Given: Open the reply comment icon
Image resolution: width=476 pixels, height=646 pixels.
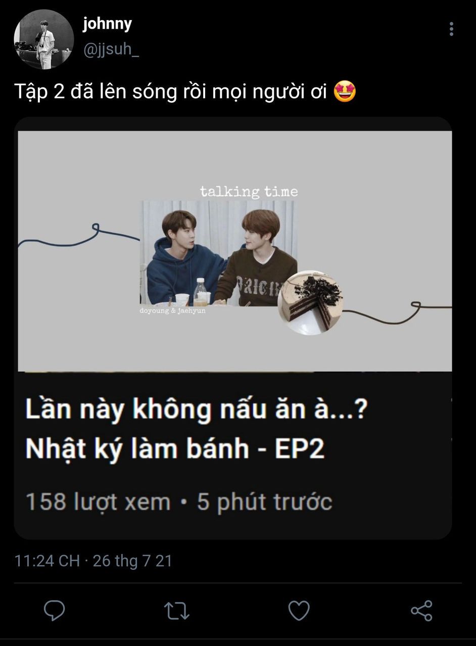Looking at the screenshot, I should (54, 610).
